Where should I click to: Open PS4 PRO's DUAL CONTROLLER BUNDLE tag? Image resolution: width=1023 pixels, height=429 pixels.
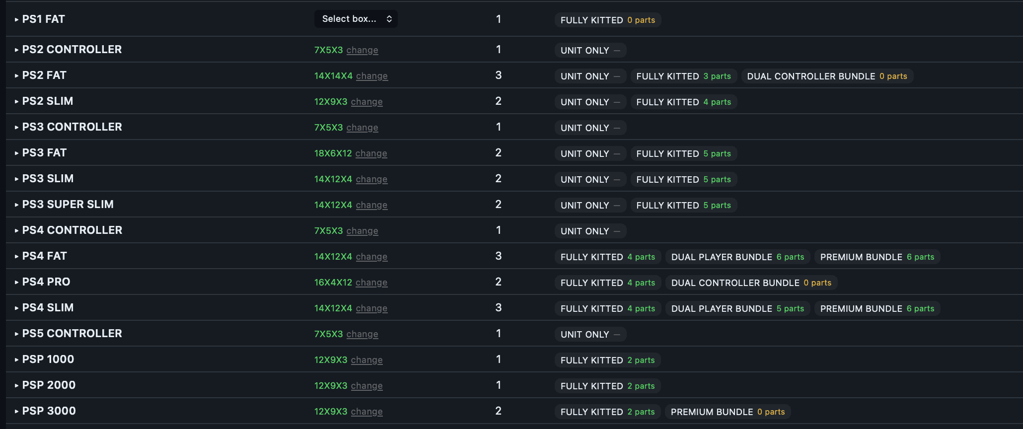coord(751,283)
